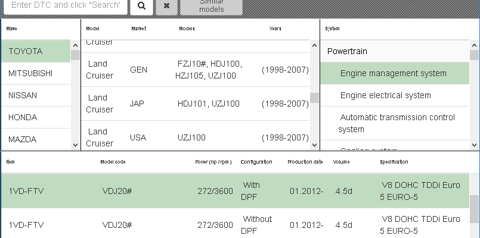The image size is (480, 238).
Task: Select MITSUBISHI make
Action: [36, 73]
